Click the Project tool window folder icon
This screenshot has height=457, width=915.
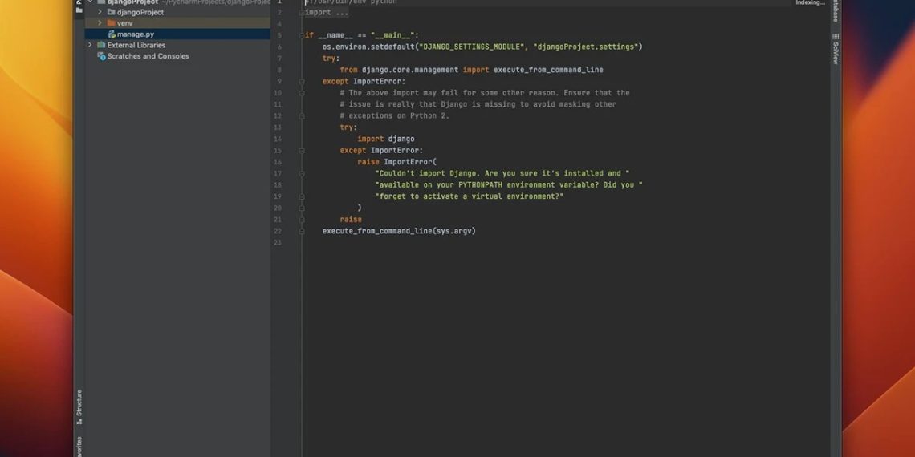pyautogui.click(x=79, y=10)
